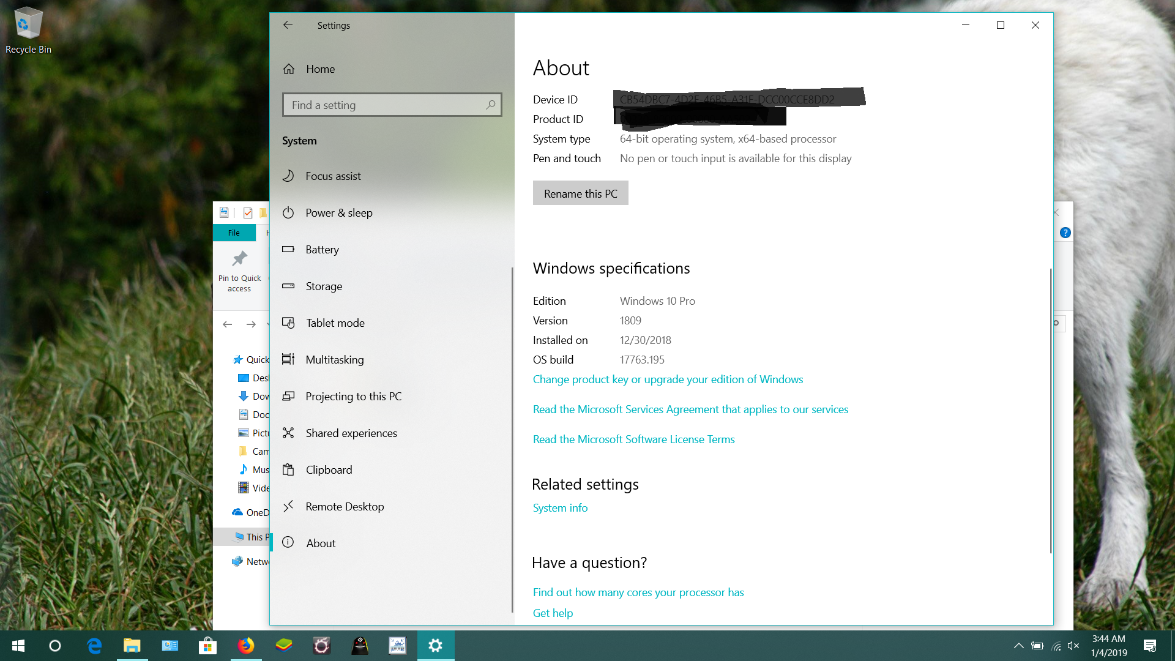Image resolution: width=1175 pixels, height=661 pixels.
Task: Open Microsoft Store from taskbar
Action: point(208,646)
